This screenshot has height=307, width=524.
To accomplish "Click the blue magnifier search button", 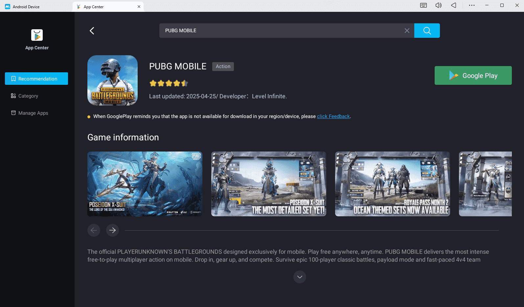I will point(427,31).
